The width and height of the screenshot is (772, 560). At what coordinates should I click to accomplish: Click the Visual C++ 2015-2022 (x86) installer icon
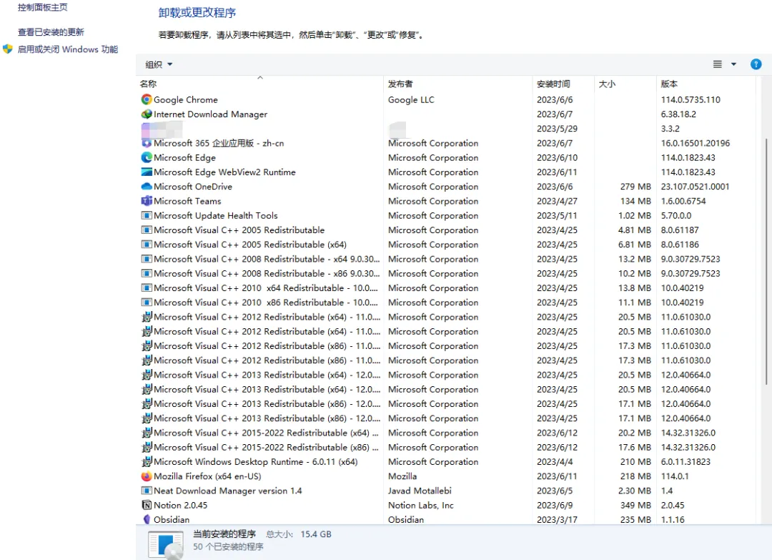coord(147,447)
